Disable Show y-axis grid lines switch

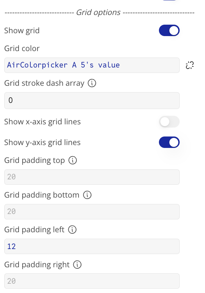click(169, 142)
